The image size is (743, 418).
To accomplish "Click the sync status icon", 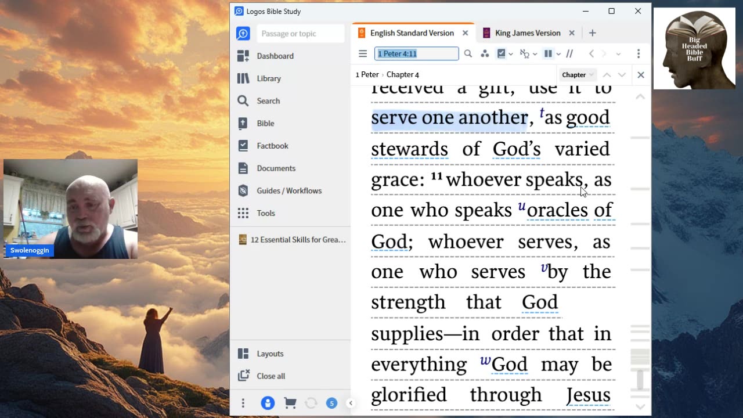I will click(x=311, y=403).
